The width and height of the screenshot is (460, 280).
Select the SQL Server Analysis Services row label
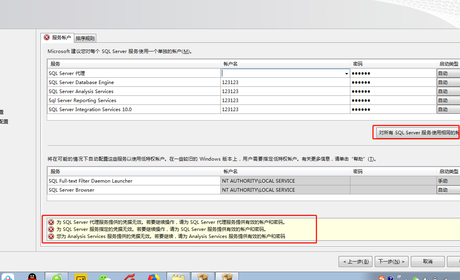pos(81,92)
